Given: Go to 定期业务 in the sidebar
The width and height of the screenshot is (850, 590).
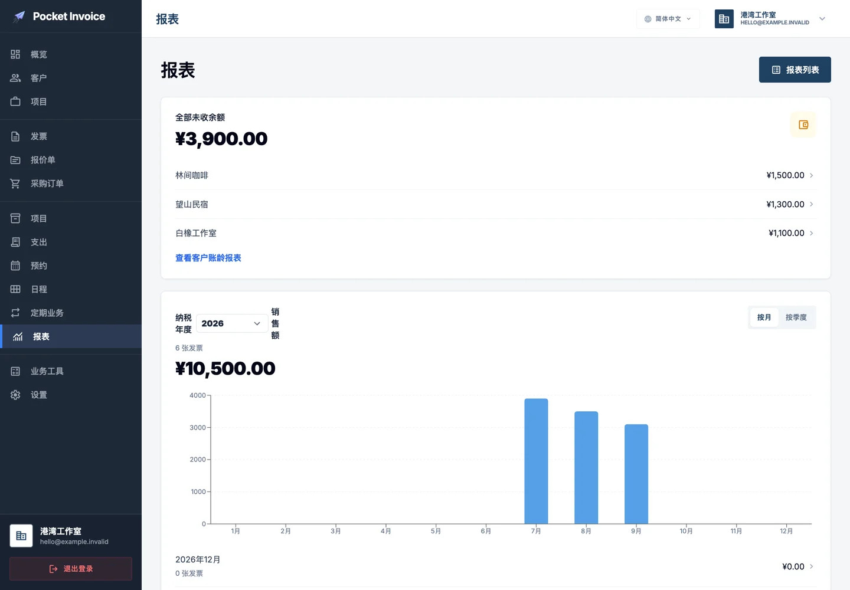Looking at the screenshot, I should (x=71, y=313).
